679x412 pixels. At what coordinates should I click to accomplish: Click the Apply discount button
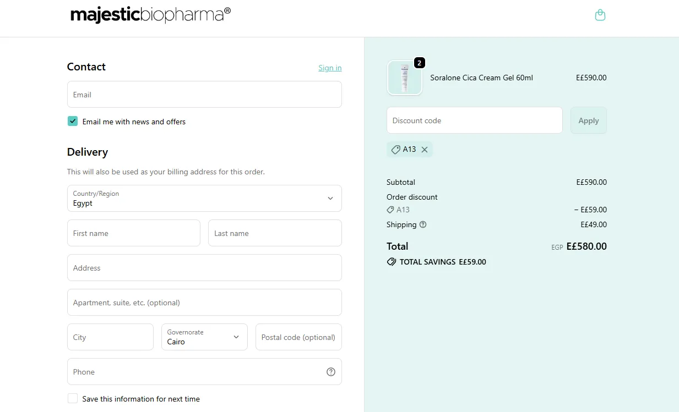[x=589, y=120]
